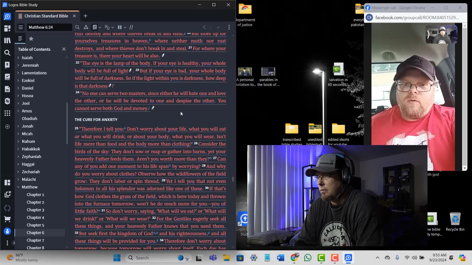Image resolution: width=472 pixels, height=265 pixels.
Task: Close the Christian Standard Bible tab
Action: (x=74, y=16)
